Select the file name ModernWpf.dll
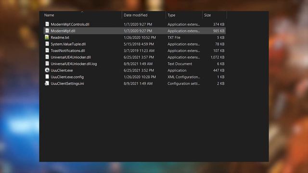The height and width of the screenshot is (173, 308). (x=63, y=31)
